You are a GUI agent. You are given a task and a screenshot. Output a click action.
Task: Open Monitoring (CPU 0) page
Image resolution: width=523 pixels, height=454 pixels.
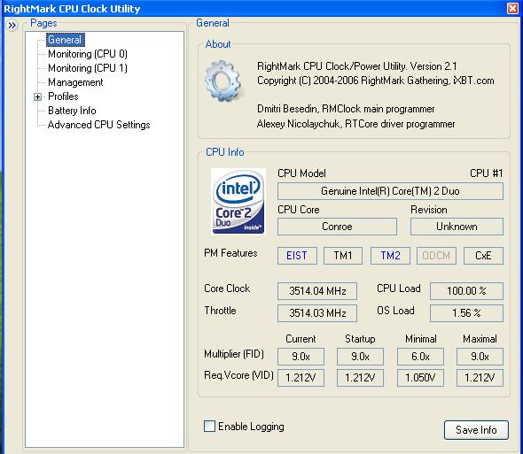[x=88, y=54]
